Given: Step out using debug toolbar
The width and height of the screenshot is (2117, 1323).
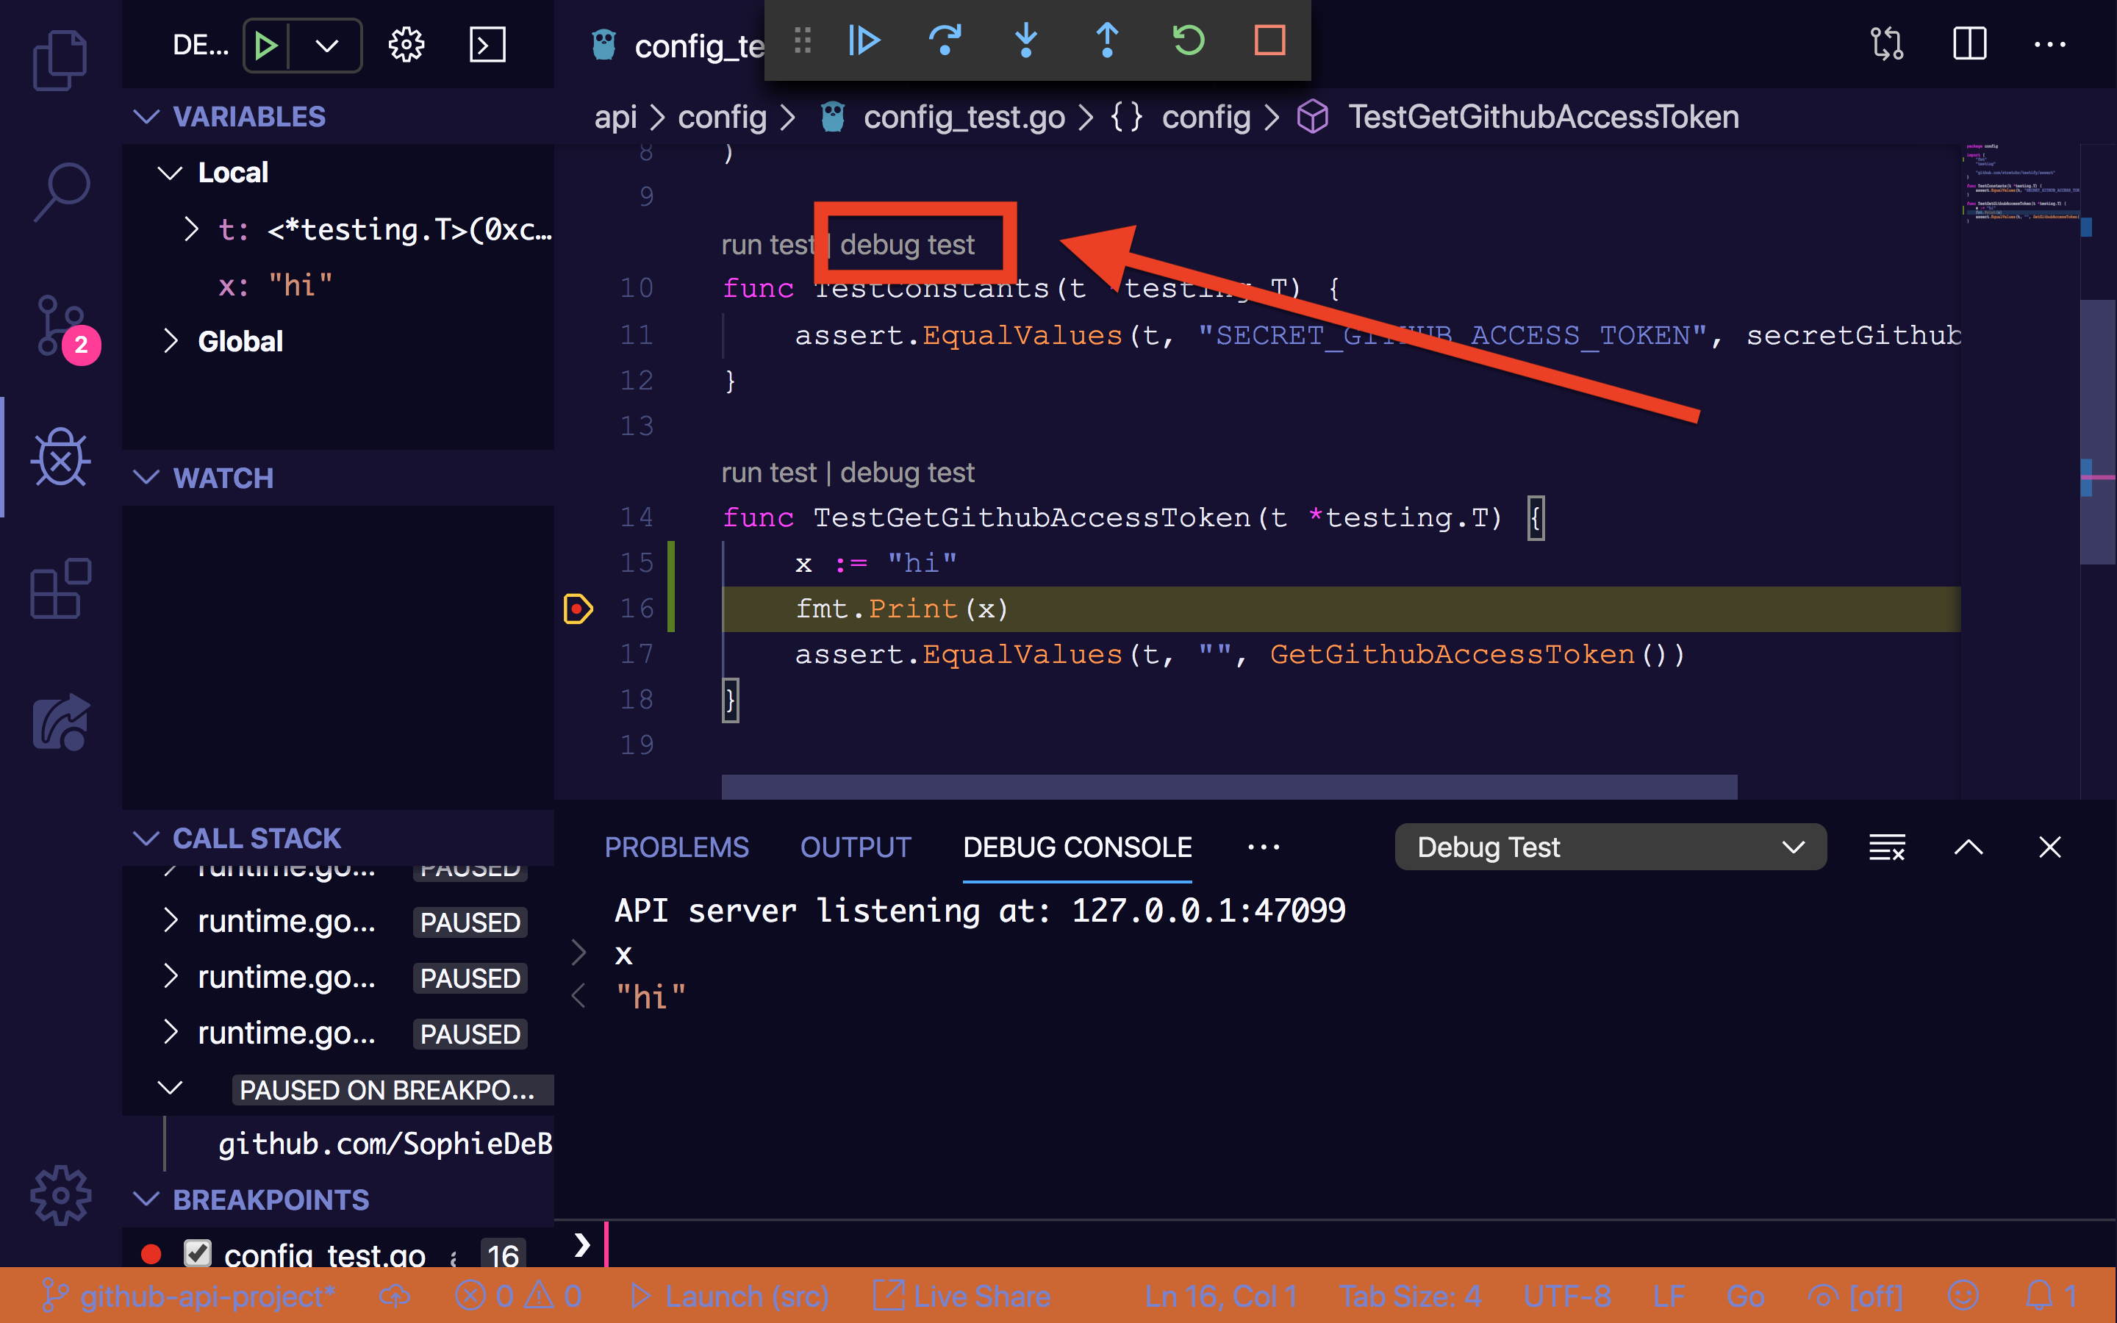Looking at the screenshot, I should click(1106, 40).
